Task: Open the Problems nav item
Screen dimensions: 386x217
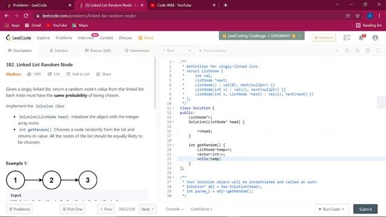Action: click(64, 37)
